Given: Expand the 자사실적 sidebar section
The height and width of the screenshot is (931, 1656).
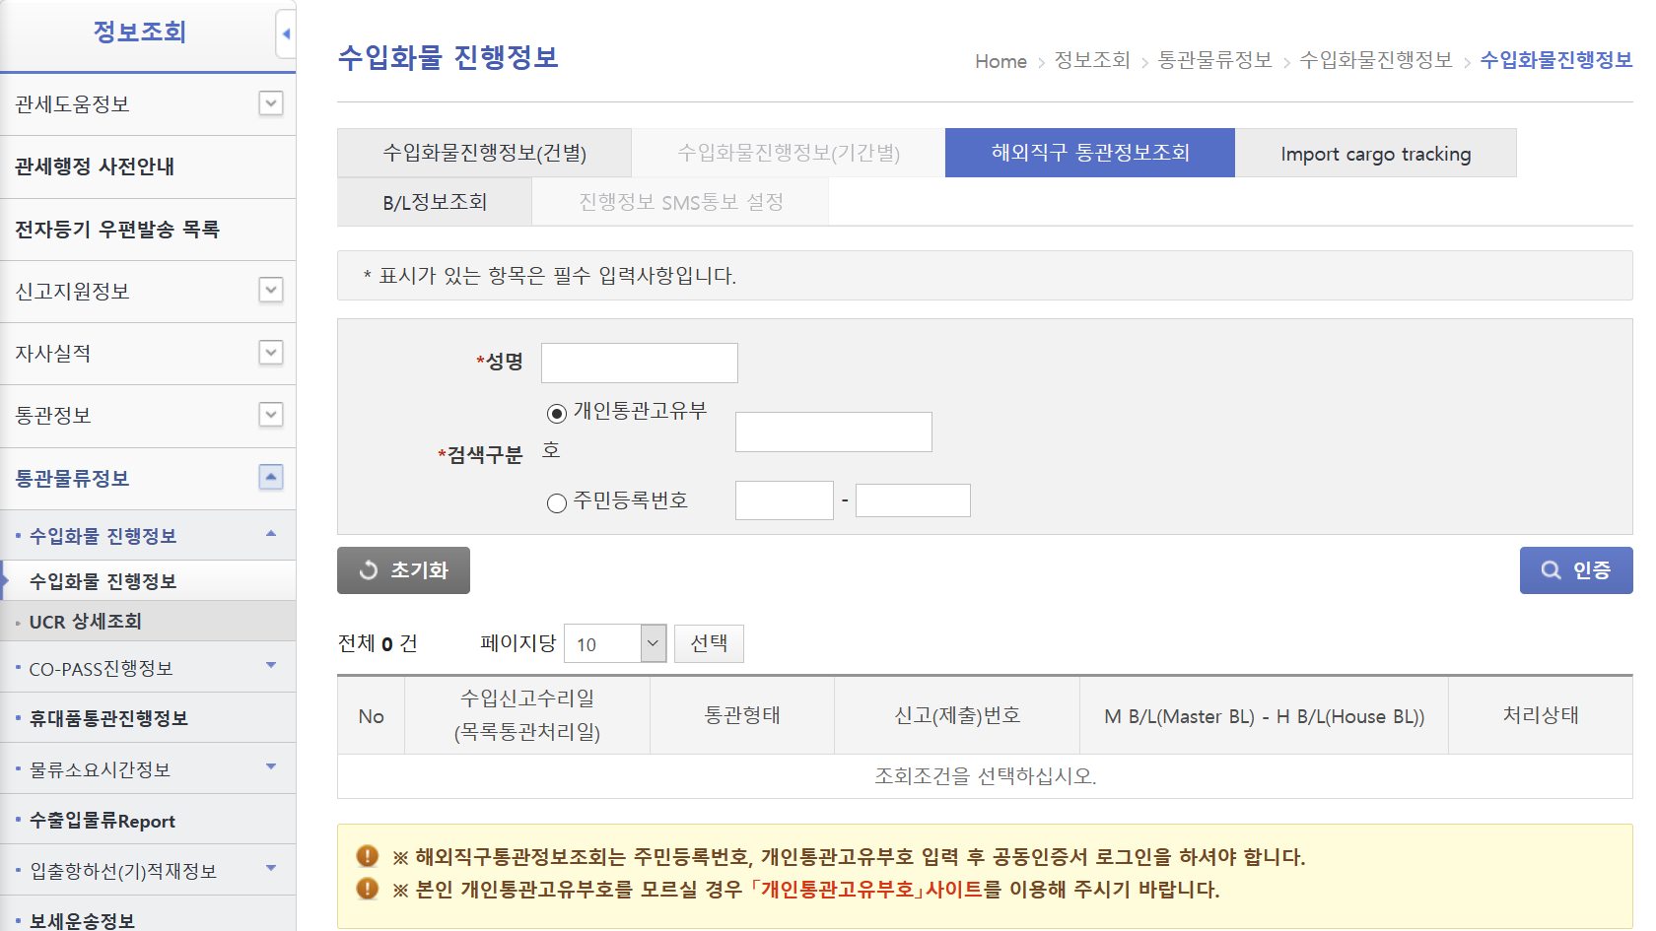Looking at the screenshot, I should 271,353.
